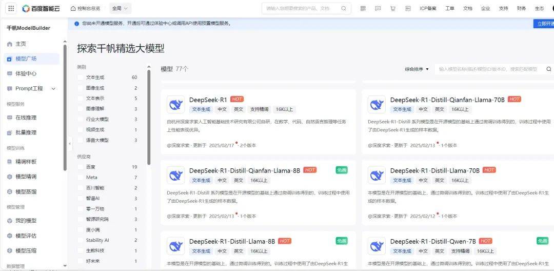
Task: Open the DeepSeek-R1-Distill-Qwen-7B model title
Action: tap(433, 241)
